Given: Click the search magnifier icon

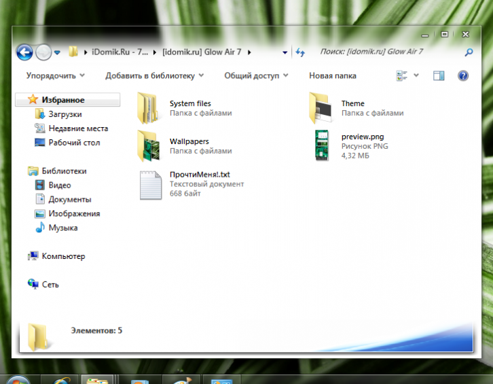Looking at the screenshot, I should point(469,52).
